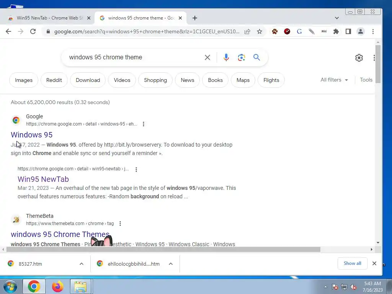Select the Books filter chip

coord(215,80)
